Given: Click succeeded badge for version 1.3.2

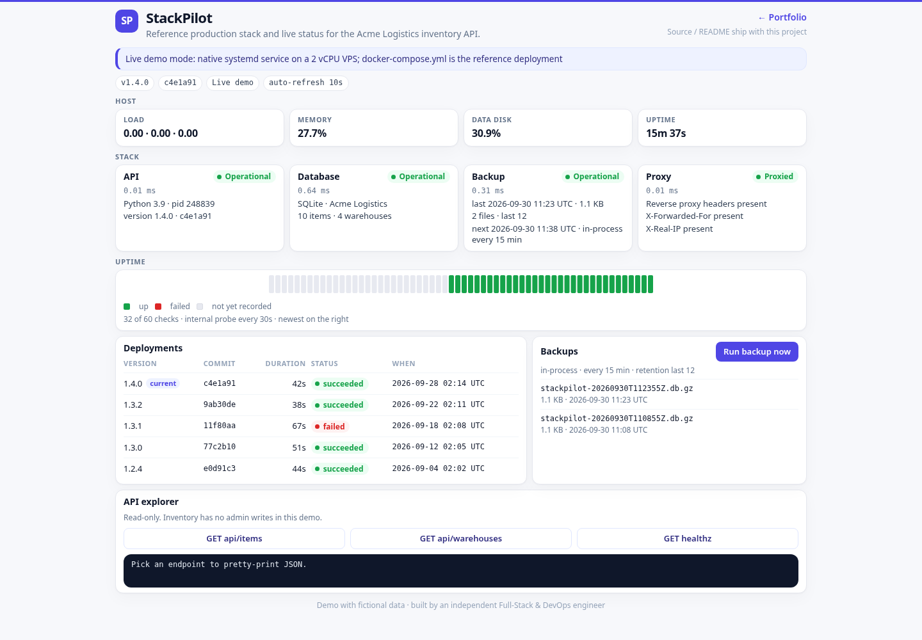Looking at the screenshot, I should coord(339,405).
